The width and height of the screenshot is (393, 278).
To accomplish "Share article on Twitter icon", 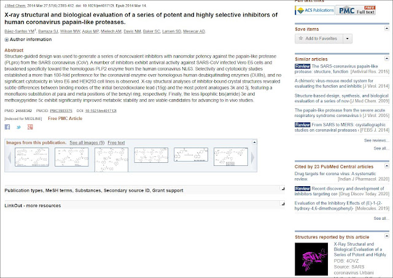I will point(18,127).
